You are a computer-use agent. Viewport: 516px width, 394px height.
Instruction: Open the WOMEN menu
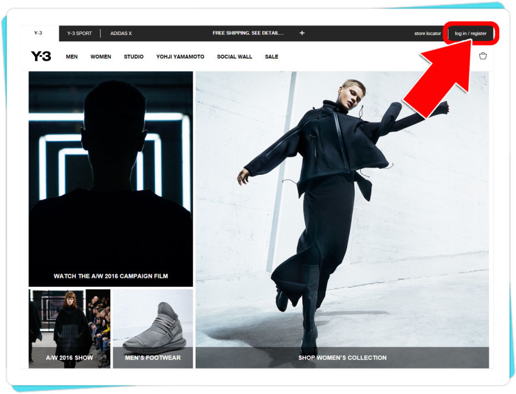101,56
